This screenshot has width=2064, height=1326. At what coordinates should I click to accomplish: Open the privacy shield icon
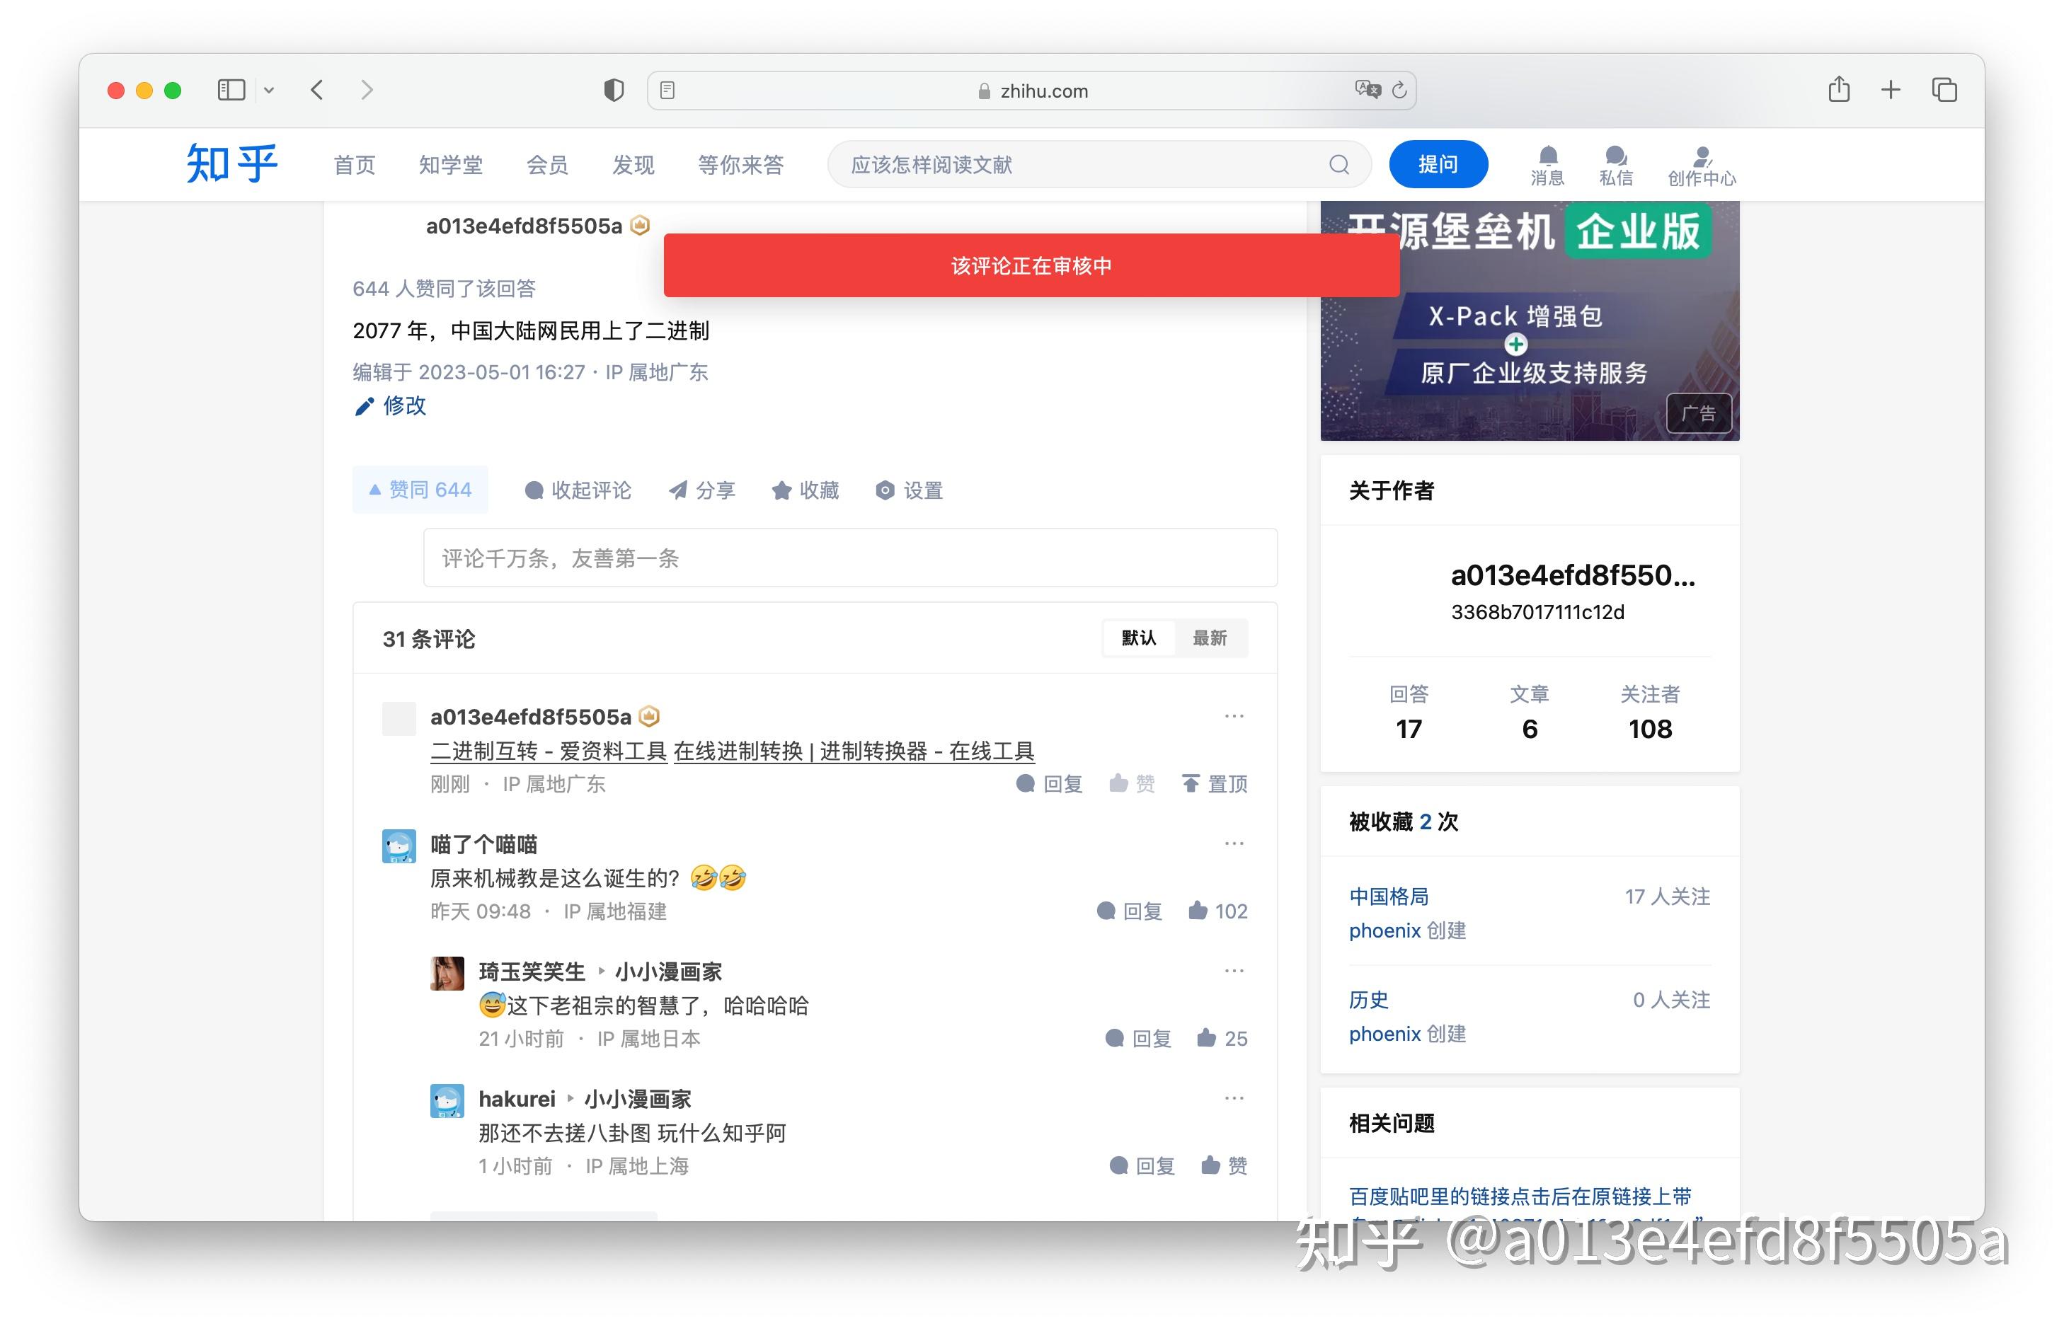[613, 90]
